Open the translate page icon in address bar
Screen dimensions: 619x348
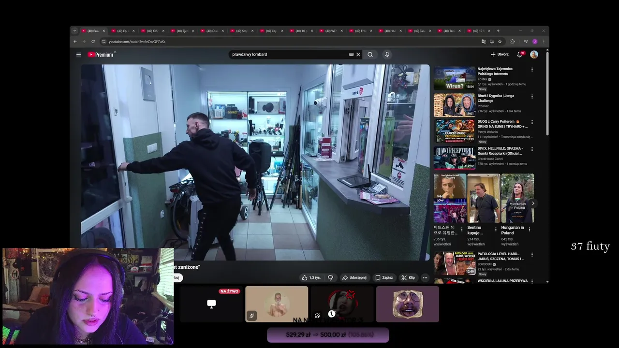pos(484,42)
